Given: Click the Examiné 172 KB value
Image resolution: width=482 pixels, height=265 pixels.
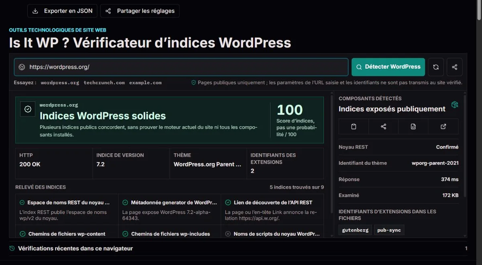Looking at the screenshot, I should [x=450, y=195].
